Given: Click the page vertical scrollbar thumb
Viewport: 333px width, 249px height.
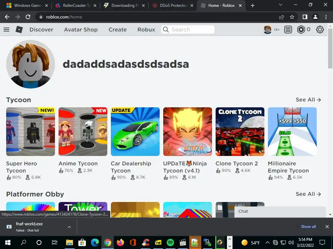Looking at the screenshot, I should (x=330, y=48).
